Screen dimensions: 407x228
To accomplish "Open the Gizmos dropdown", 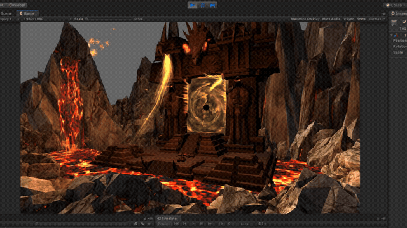I will (377, 19).
